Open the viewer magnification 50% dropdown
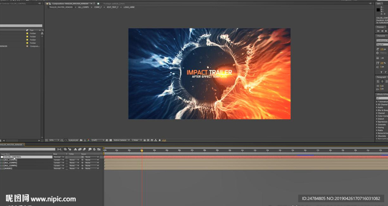The width and height of the screenshot is (388, 206). (54, 140)
